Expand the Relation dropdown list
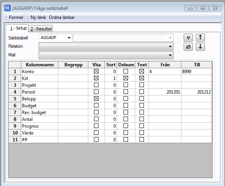 tap(106, 47)
